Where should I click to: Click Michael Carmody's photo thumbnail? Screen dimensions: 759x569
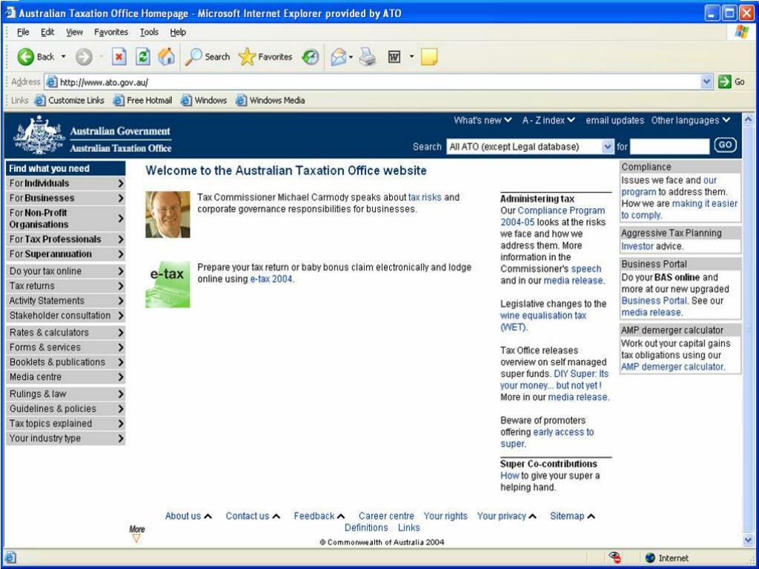tap(168, 214)
